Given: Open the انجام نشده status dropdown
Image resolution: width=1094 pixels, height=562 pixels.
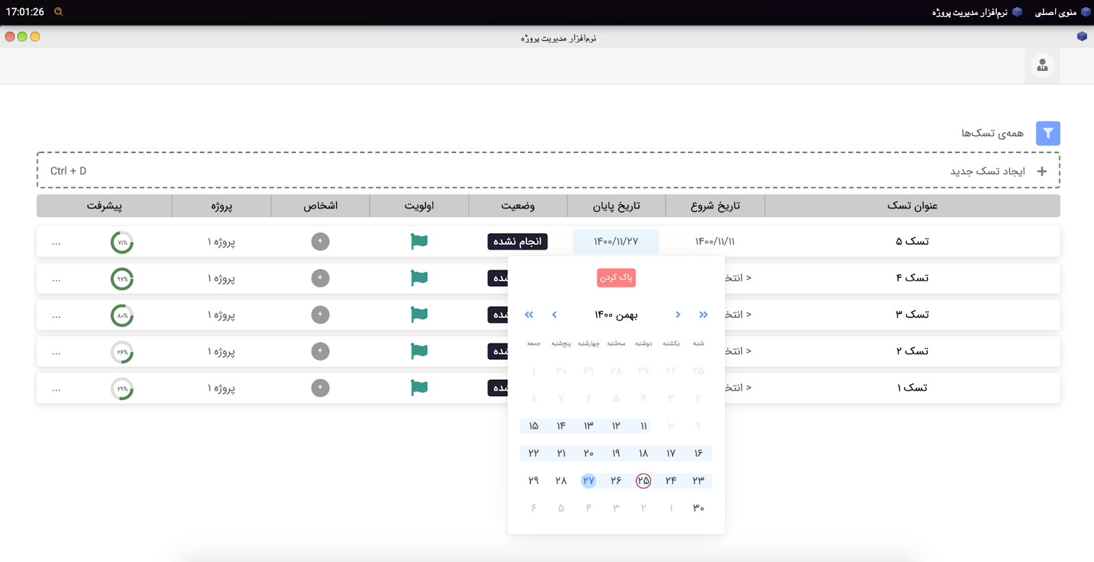Looking at the screenshot, I should point(518,242).
